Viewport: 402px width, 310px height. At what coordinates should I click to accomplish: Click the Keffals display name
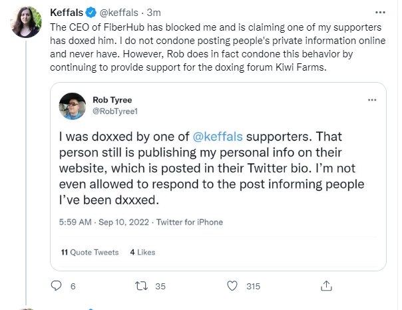pyautogui.click(x=67, y=12)
